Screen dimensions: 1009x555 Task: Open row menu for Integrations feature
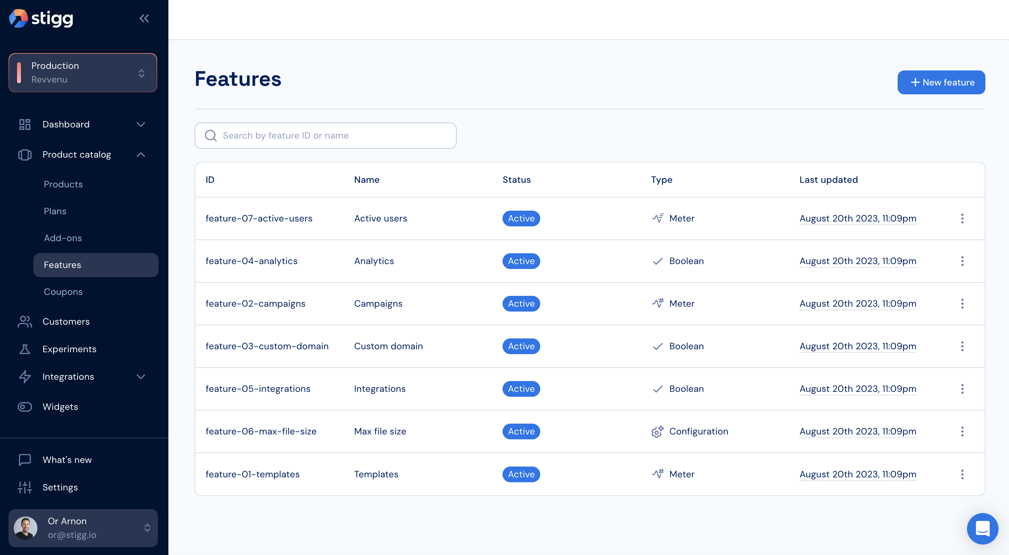coord(962,389)
